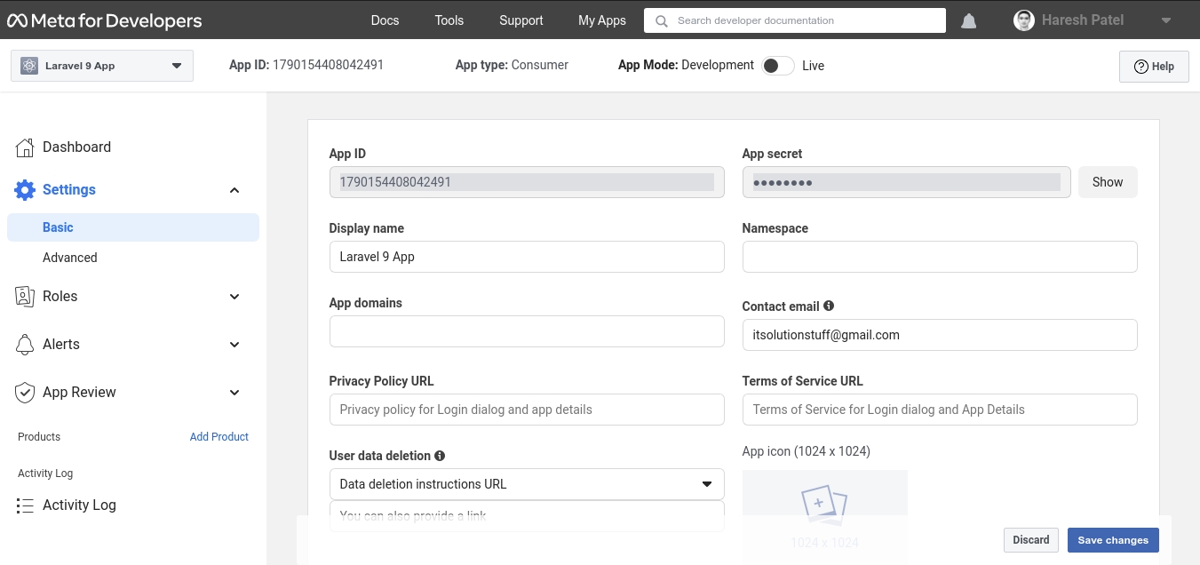Open the My Apps menu item

point(601,20)
